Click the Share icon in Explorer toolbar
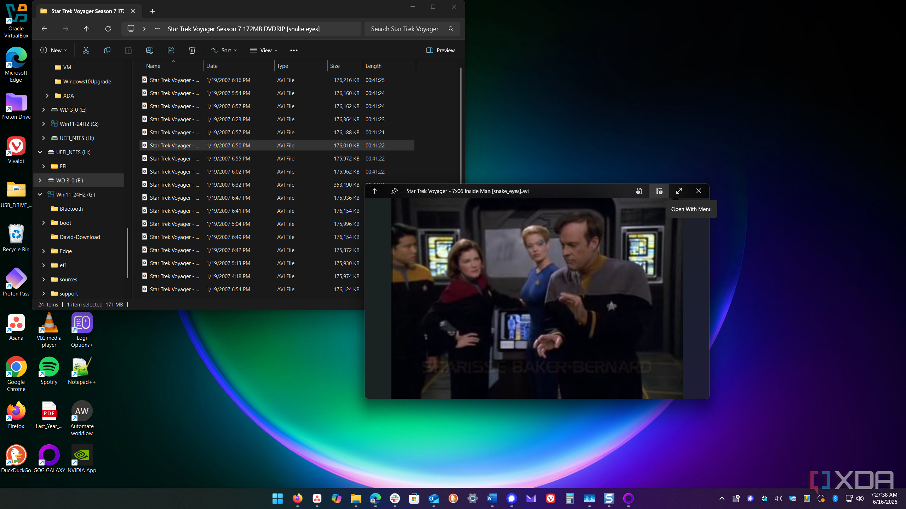Screen dimensions: 906x509 (x=171, y=50)
